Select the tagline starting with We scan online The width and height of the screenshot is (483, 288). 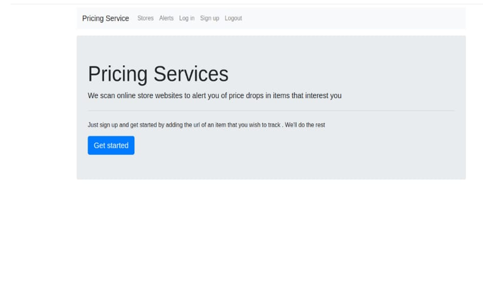tap(214, 96)
